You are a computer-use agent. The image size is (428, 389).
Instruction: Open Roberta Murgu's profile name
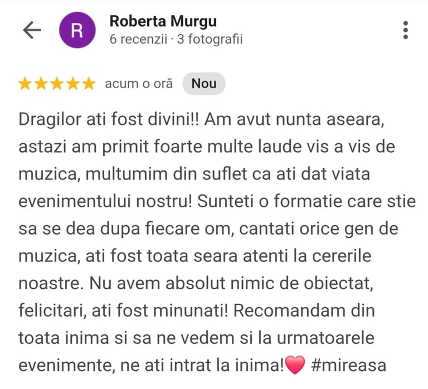[163, 21]
